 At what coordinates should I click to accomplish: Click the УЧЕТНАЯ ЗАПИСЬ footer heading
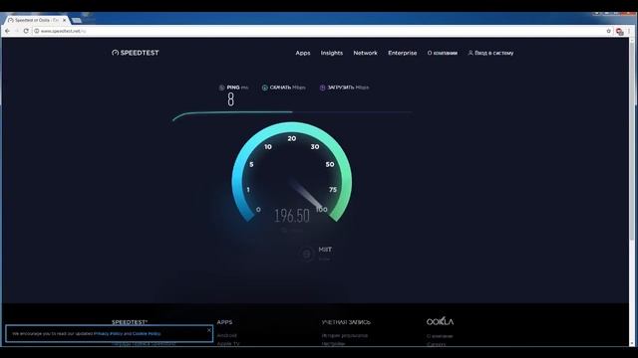(346, 322)
